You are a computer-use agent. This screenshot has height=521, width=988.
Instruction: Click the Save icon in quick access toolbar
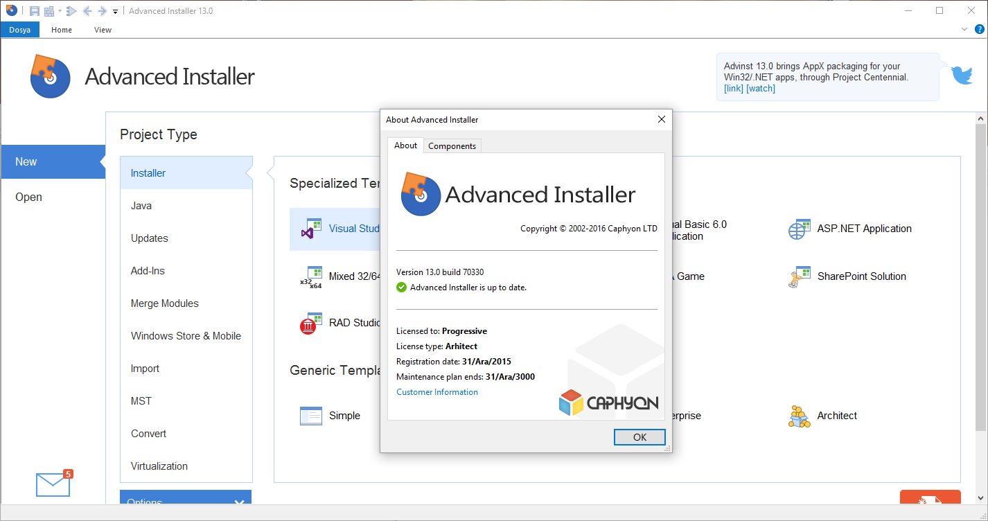point(34,11)
